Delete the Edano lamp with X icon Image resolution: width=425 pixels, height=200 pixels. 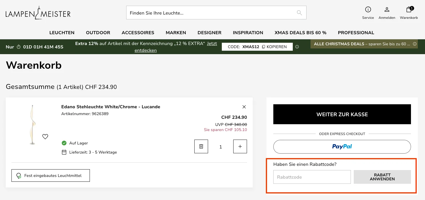pos(244,107)
